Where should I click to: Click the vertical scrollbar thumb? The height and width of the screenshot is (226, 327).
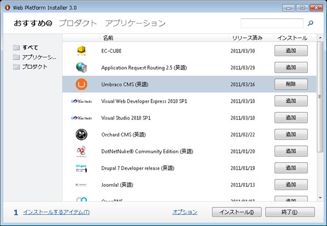click(x=320, y=97)
